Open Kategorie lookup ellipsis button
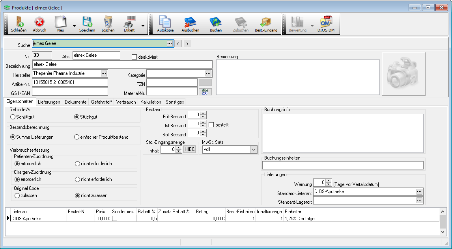Viewport: 452px width, 249px height. (x=208, y=73)
